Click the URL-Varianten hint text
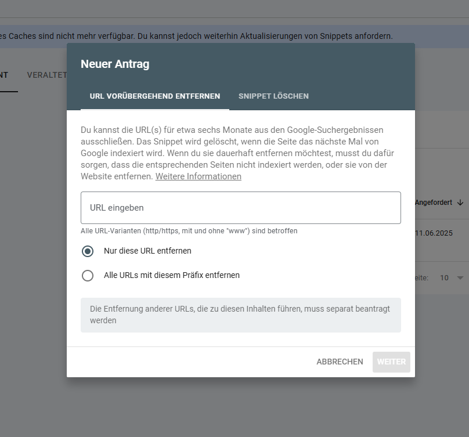This screenshot has width=469, height=437. (189, 231)
